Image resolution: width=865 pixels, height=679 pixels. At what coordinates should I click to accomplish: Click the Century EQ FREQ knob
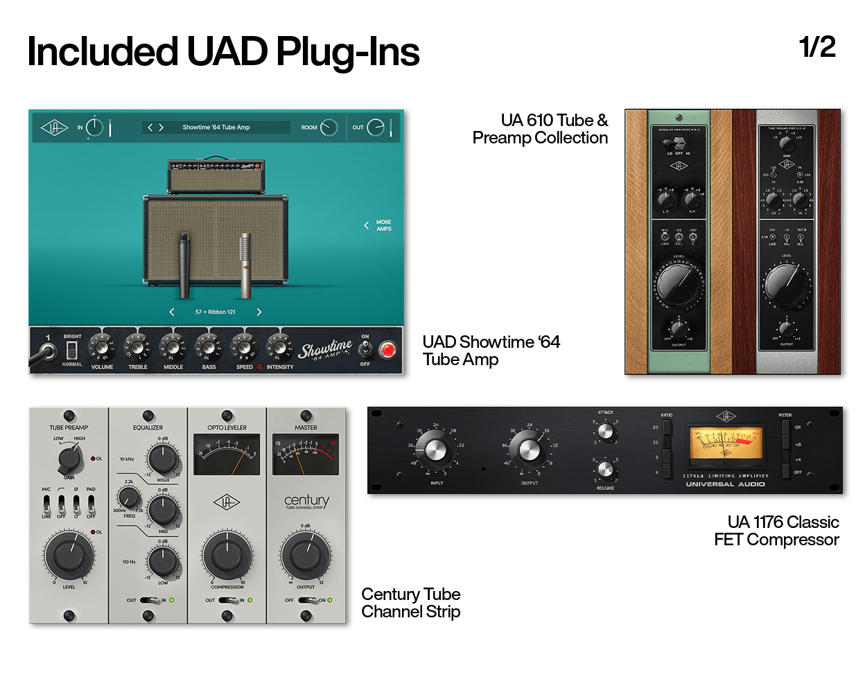point(128,497)
